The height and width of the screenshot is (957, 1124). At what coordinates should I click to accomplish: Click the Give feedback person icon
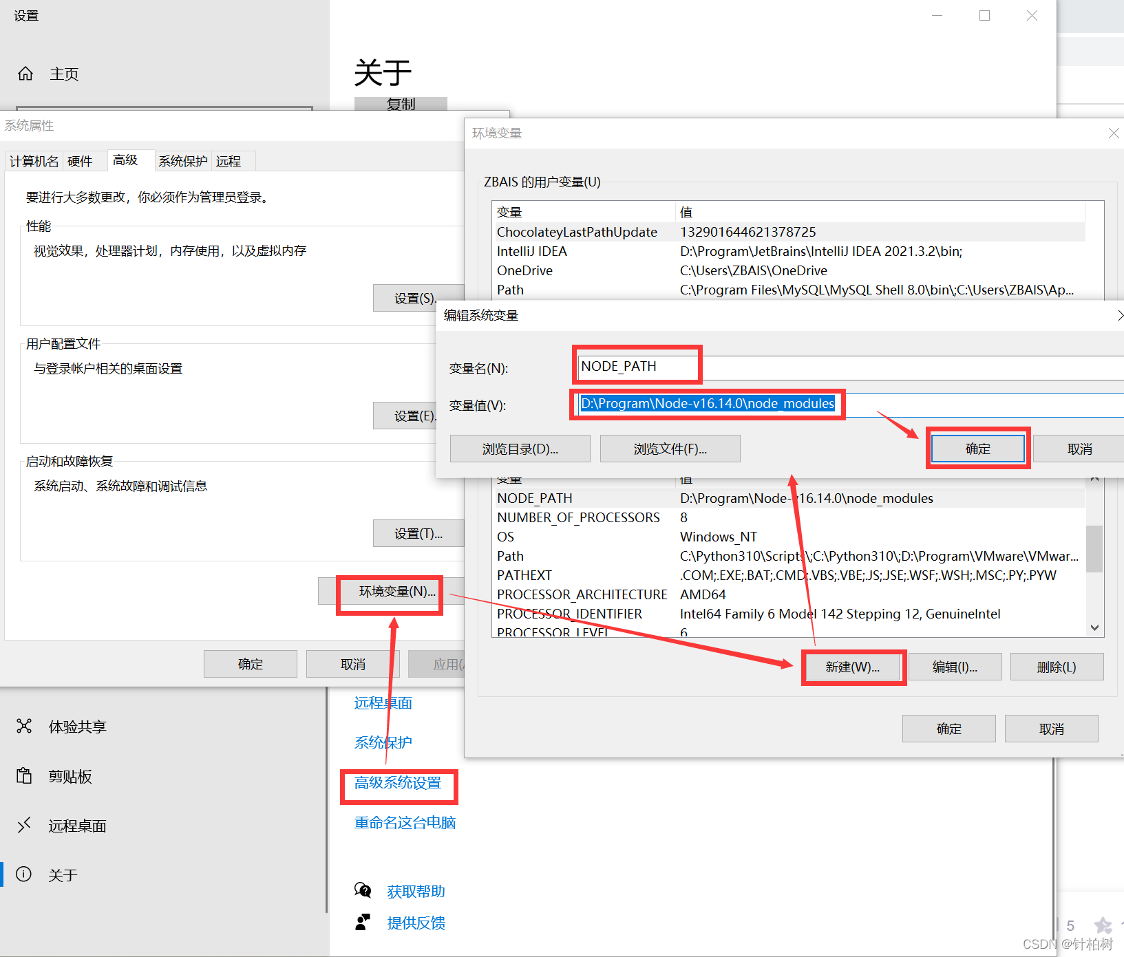click(x=363, y=922)
